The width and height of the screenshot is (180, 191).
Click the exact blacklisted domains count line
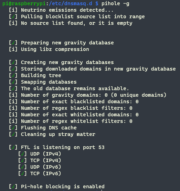coord(74,102)
